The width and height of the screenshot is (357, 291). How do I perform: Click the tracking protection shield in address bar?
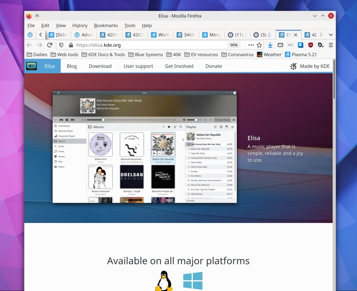click(61, 45)
